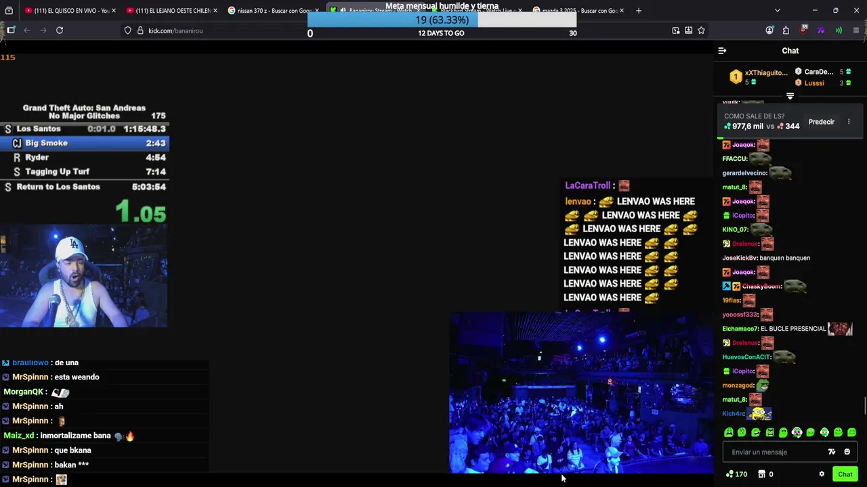Open the emote picker smiley icon

click(x=847, y=452)
